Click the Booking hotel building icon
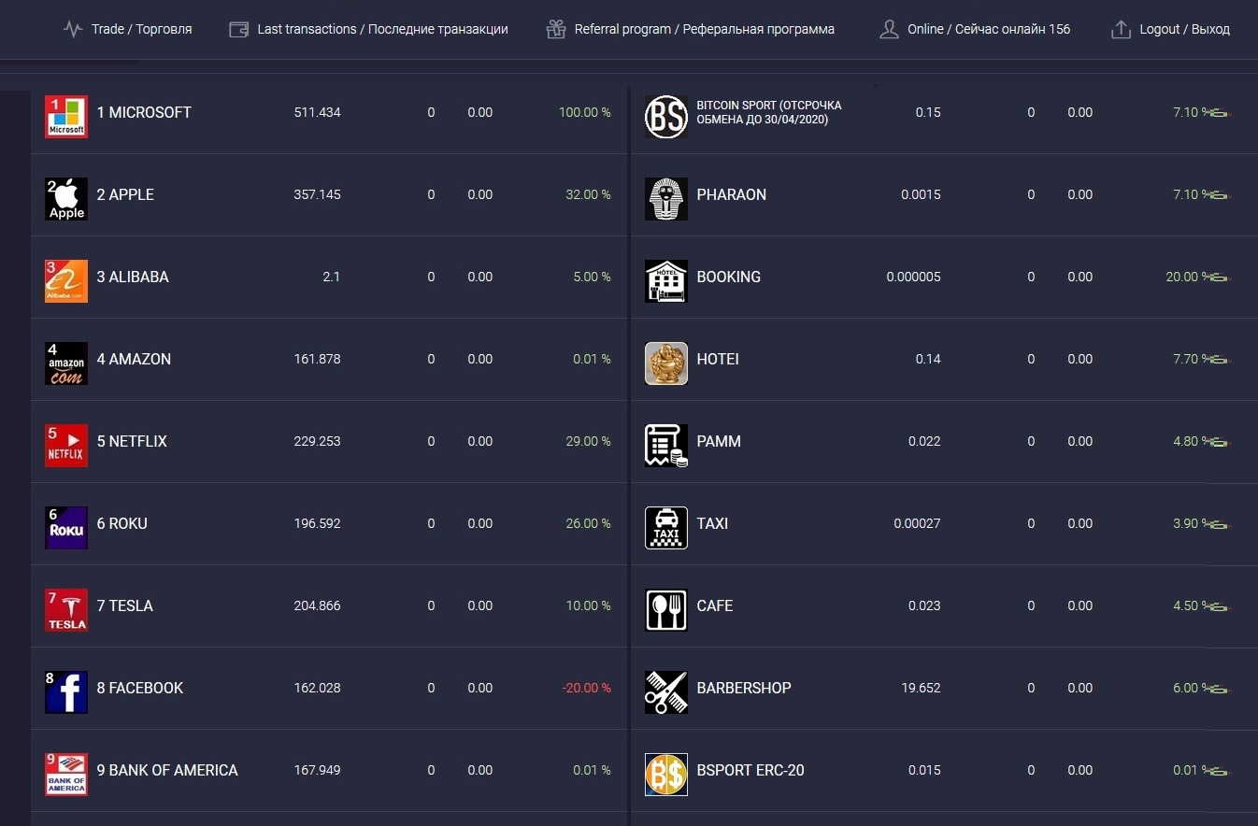The image size is (1258, 826). (x=666, y=281)
